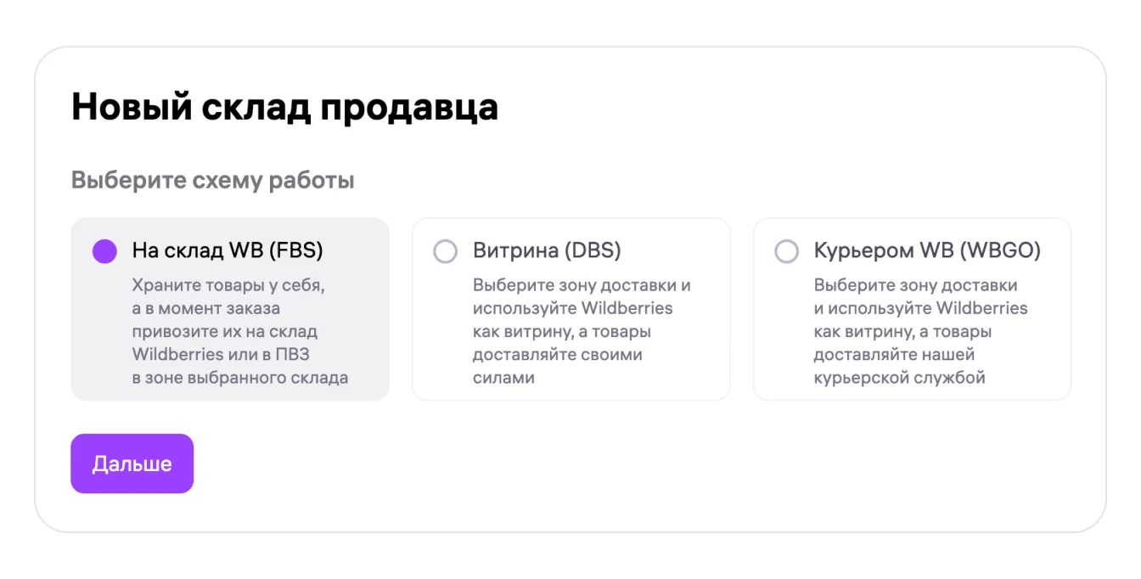Image resolution: width=1141 pixels, height=579 pixels.
Task: Click the FBS option description paragraph
Action: (x=239, y=332)
